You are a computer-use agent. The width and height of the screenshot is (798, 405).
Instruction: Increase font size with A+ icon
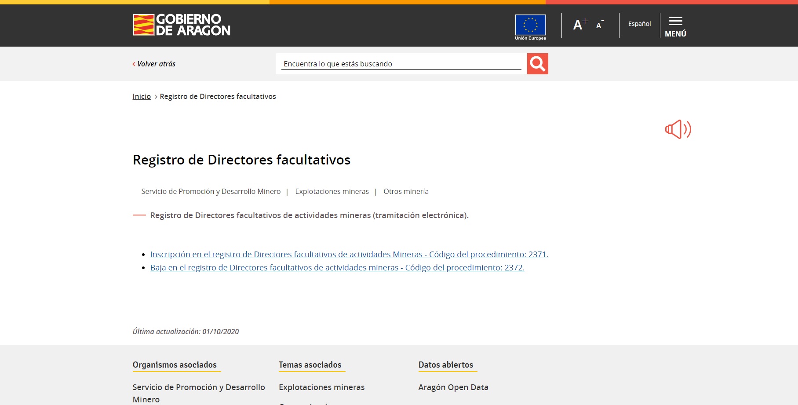pyautogui.click(x=580, y=25)
